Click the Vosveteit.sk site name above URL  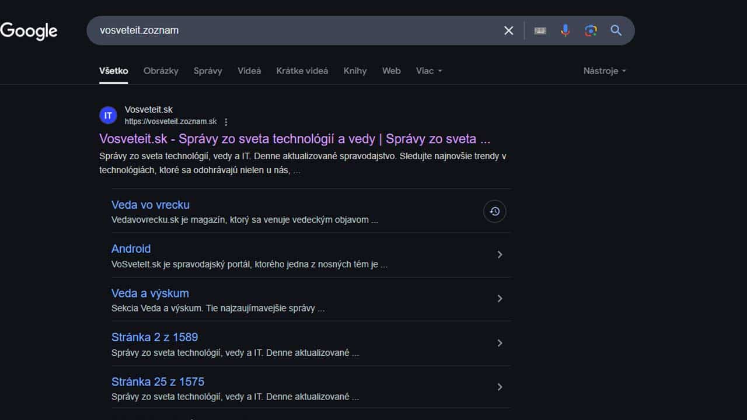(149, 110)
